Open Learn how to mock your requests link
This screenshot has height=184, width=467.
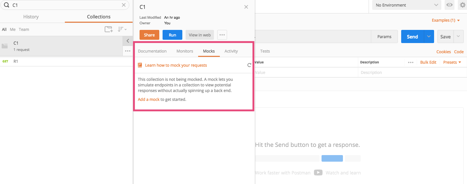[176, 65]
